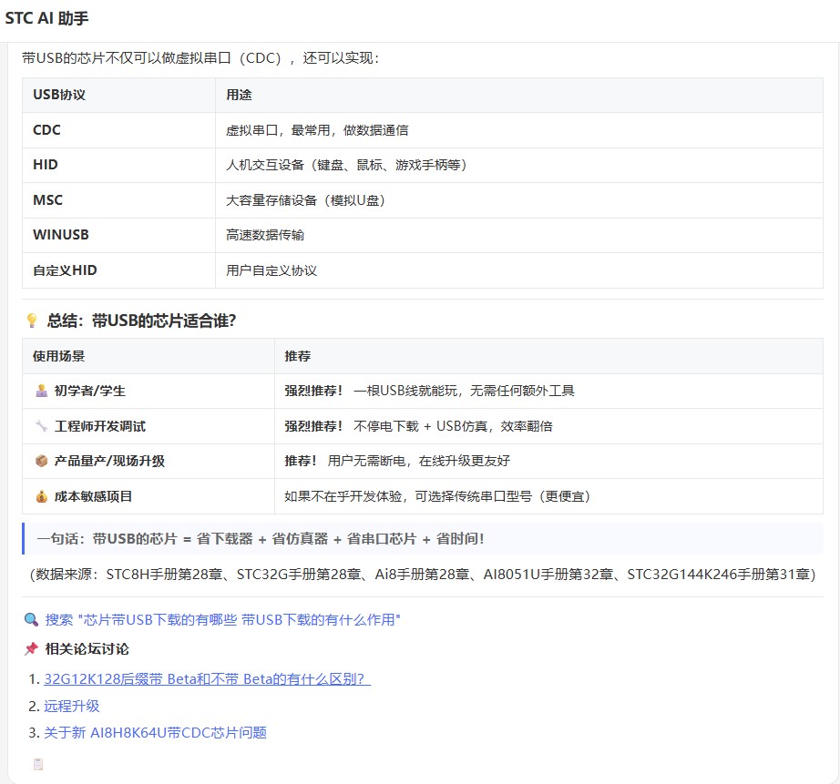840x784 pixels.
Task: Click the text 虚拟串口，最常用，做数据通信
Action: click(317, 129)
